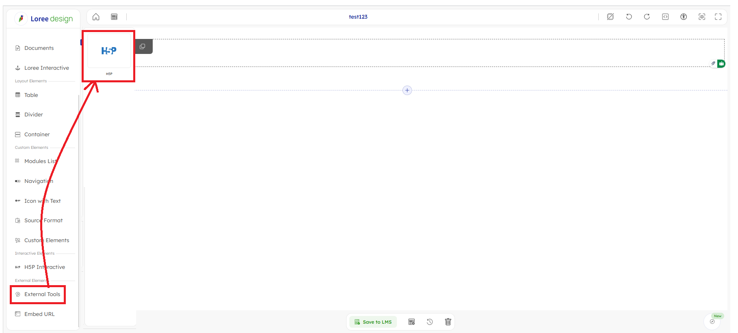This screenshot has width=738, height=333.
Task: Toggle the hide outline icon in toolbar
Action: pyautogui.click(x=610, y=17)
